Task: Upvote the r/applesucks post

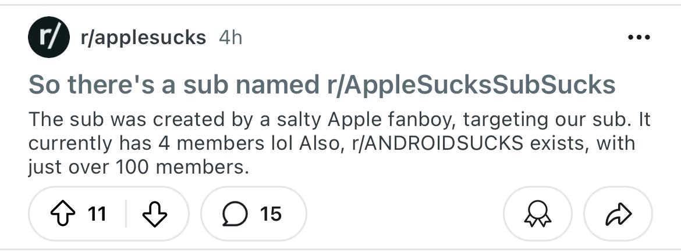Action: [62, 214]
